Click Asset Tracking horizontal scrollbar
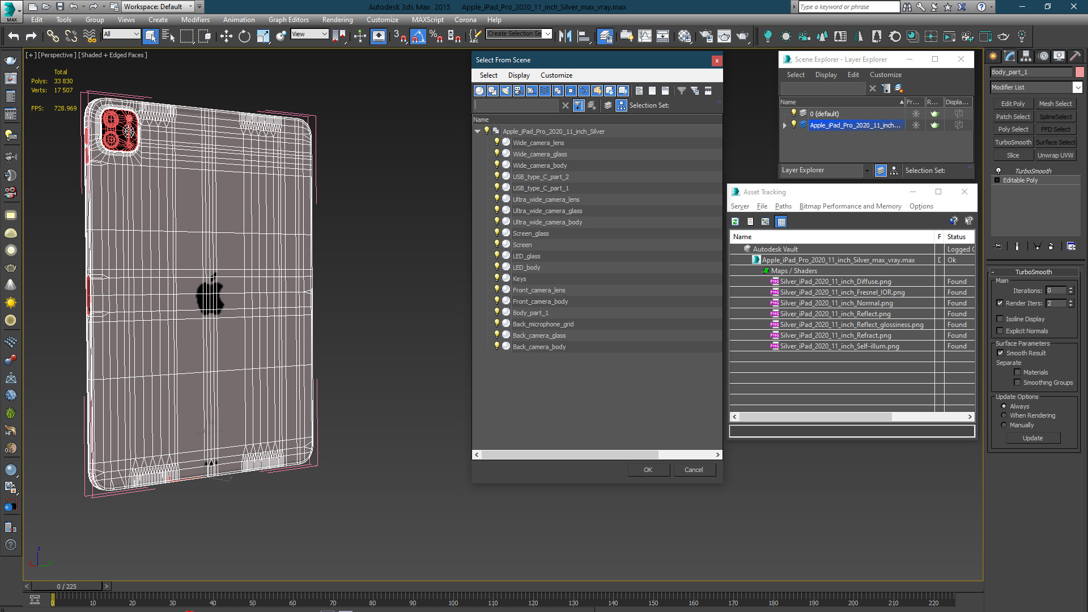This screenshot has width=1088, height=612. pos(852,416)
